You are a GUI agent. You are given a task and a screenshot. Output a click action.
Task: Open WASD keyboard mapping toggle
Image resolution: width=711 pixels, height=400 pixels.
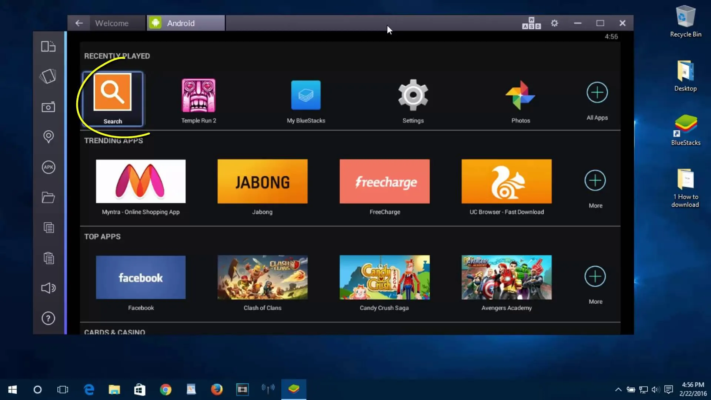[x=531, y=23]
